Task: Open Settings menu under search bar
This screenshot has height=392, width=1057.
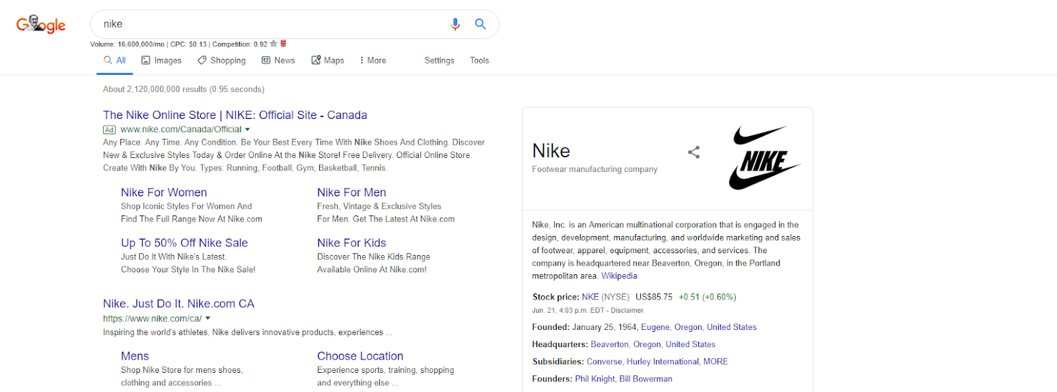Action: coord(439,60)
